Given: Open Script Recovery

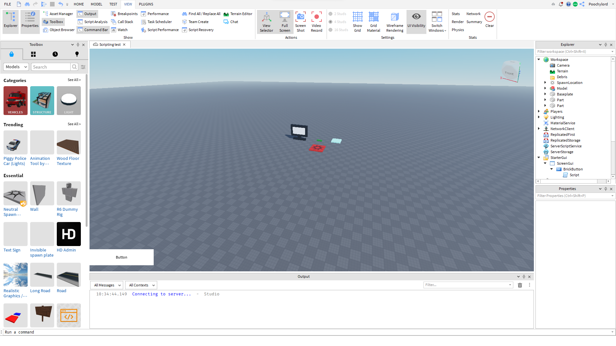Looking at the screenshot, I should [x=198, y=30].
